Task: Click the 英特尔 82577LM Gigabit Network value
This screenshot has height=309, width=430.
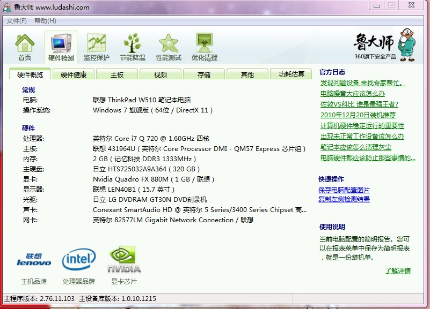Action: 173,220
